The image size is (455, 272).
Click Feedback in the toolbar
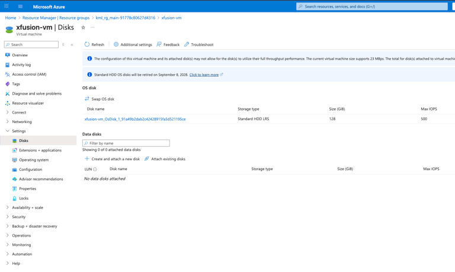pos(168,44)
